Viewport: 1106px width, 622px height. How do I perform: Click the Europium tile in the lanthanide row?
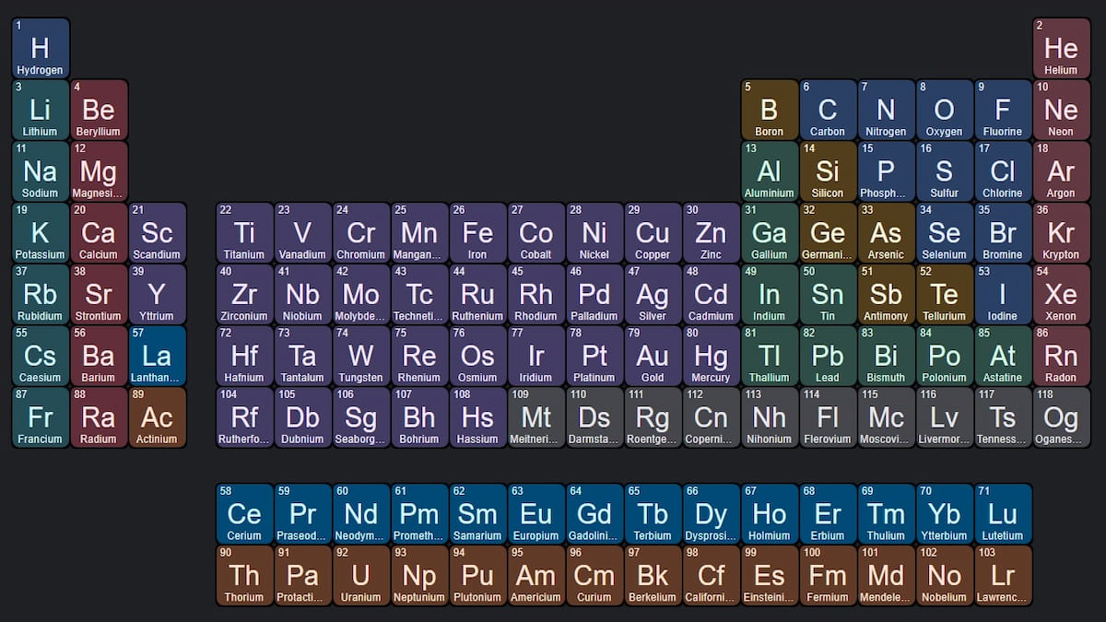coord(535,513)
